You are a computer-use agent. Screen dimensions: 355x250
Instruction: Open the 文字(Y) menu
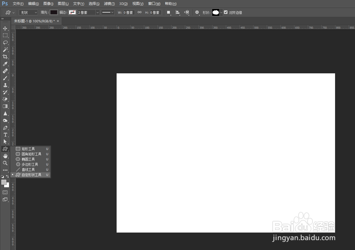coord(79,4)
